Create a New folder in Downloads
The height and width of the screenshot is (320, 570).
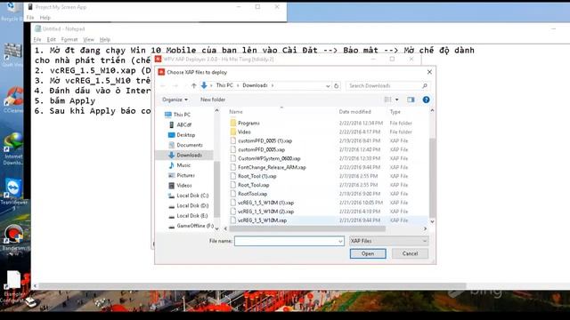[213, 100]
